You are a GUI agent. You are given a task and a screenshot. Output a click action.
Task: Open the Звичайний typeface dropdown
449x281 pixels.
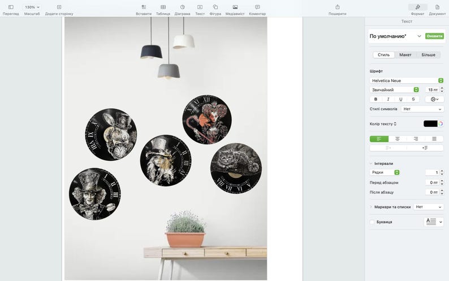tap(394, 90)
